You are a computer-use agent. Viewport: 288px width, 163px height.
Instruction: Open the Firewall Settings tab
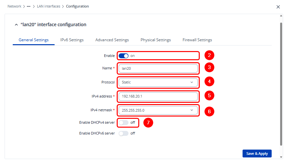click(197, 40)
